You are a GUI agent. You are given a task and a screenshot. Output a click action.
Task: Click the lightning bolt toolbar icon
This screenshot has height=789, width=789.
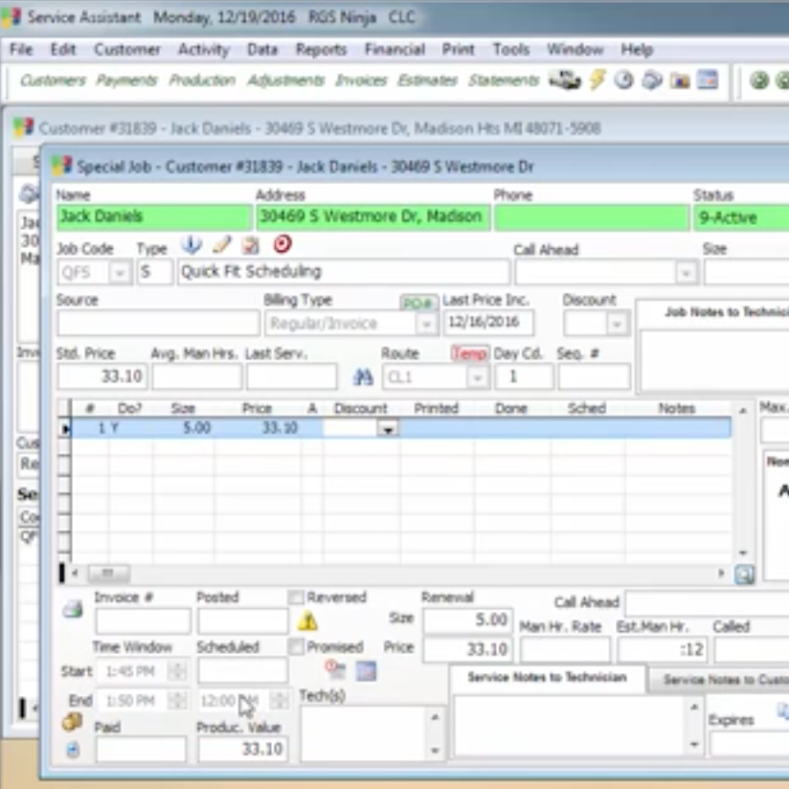click(x=597, y=80)
